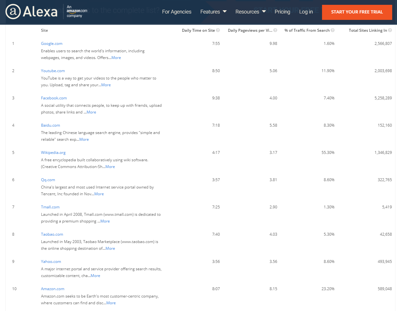This screenshot has height=311, width=397.
Task: Click the rank number 10 cell
Action: 14,289
